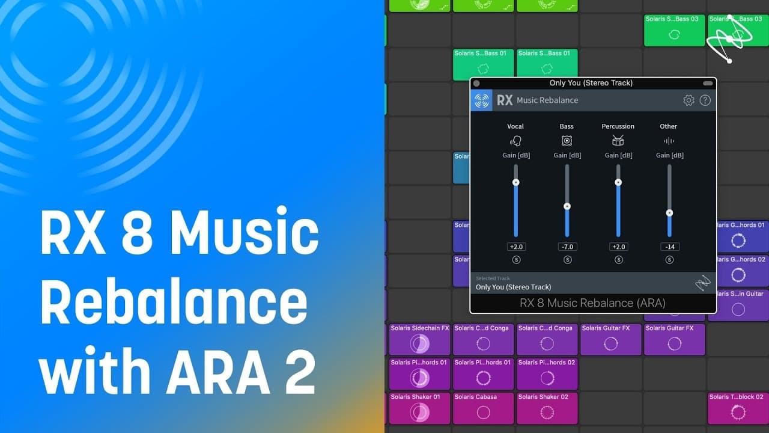Select the Bass speaker stem icon
This screenshot has height=433, width=769.
[567, 140]
